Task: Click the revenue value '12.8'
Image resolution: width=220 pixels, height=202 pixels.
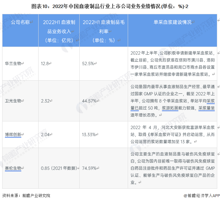Action: click(x=45, y=64)
